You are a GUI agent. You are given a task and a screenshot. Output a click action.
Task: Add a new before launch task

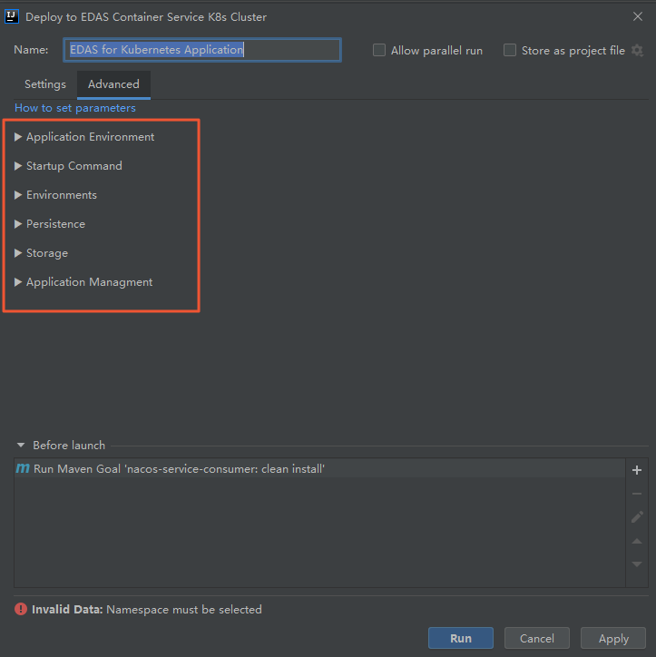tap(637, 470)
